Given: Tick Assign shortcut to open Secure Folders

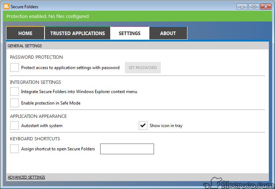Looking at the screenshot, I should [14, 149].
